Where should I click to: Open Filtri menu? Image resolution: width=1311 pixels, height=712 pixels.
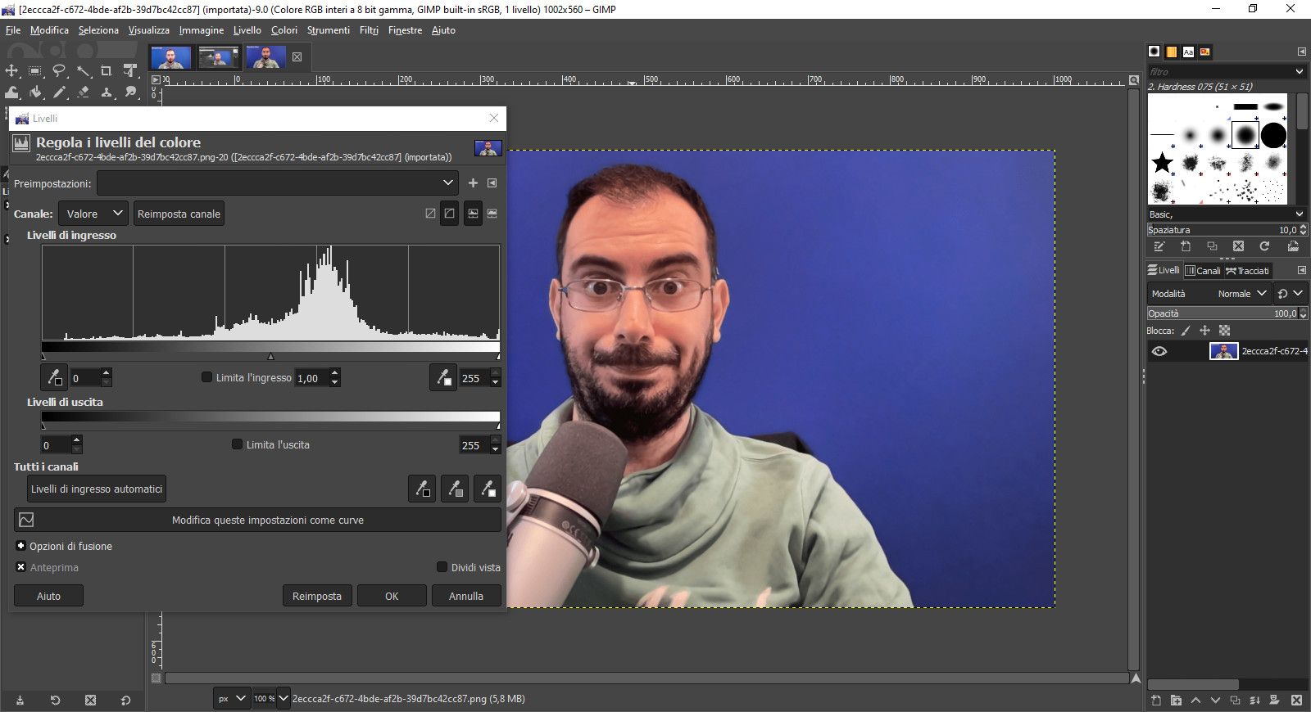click(x=369, y=30)
